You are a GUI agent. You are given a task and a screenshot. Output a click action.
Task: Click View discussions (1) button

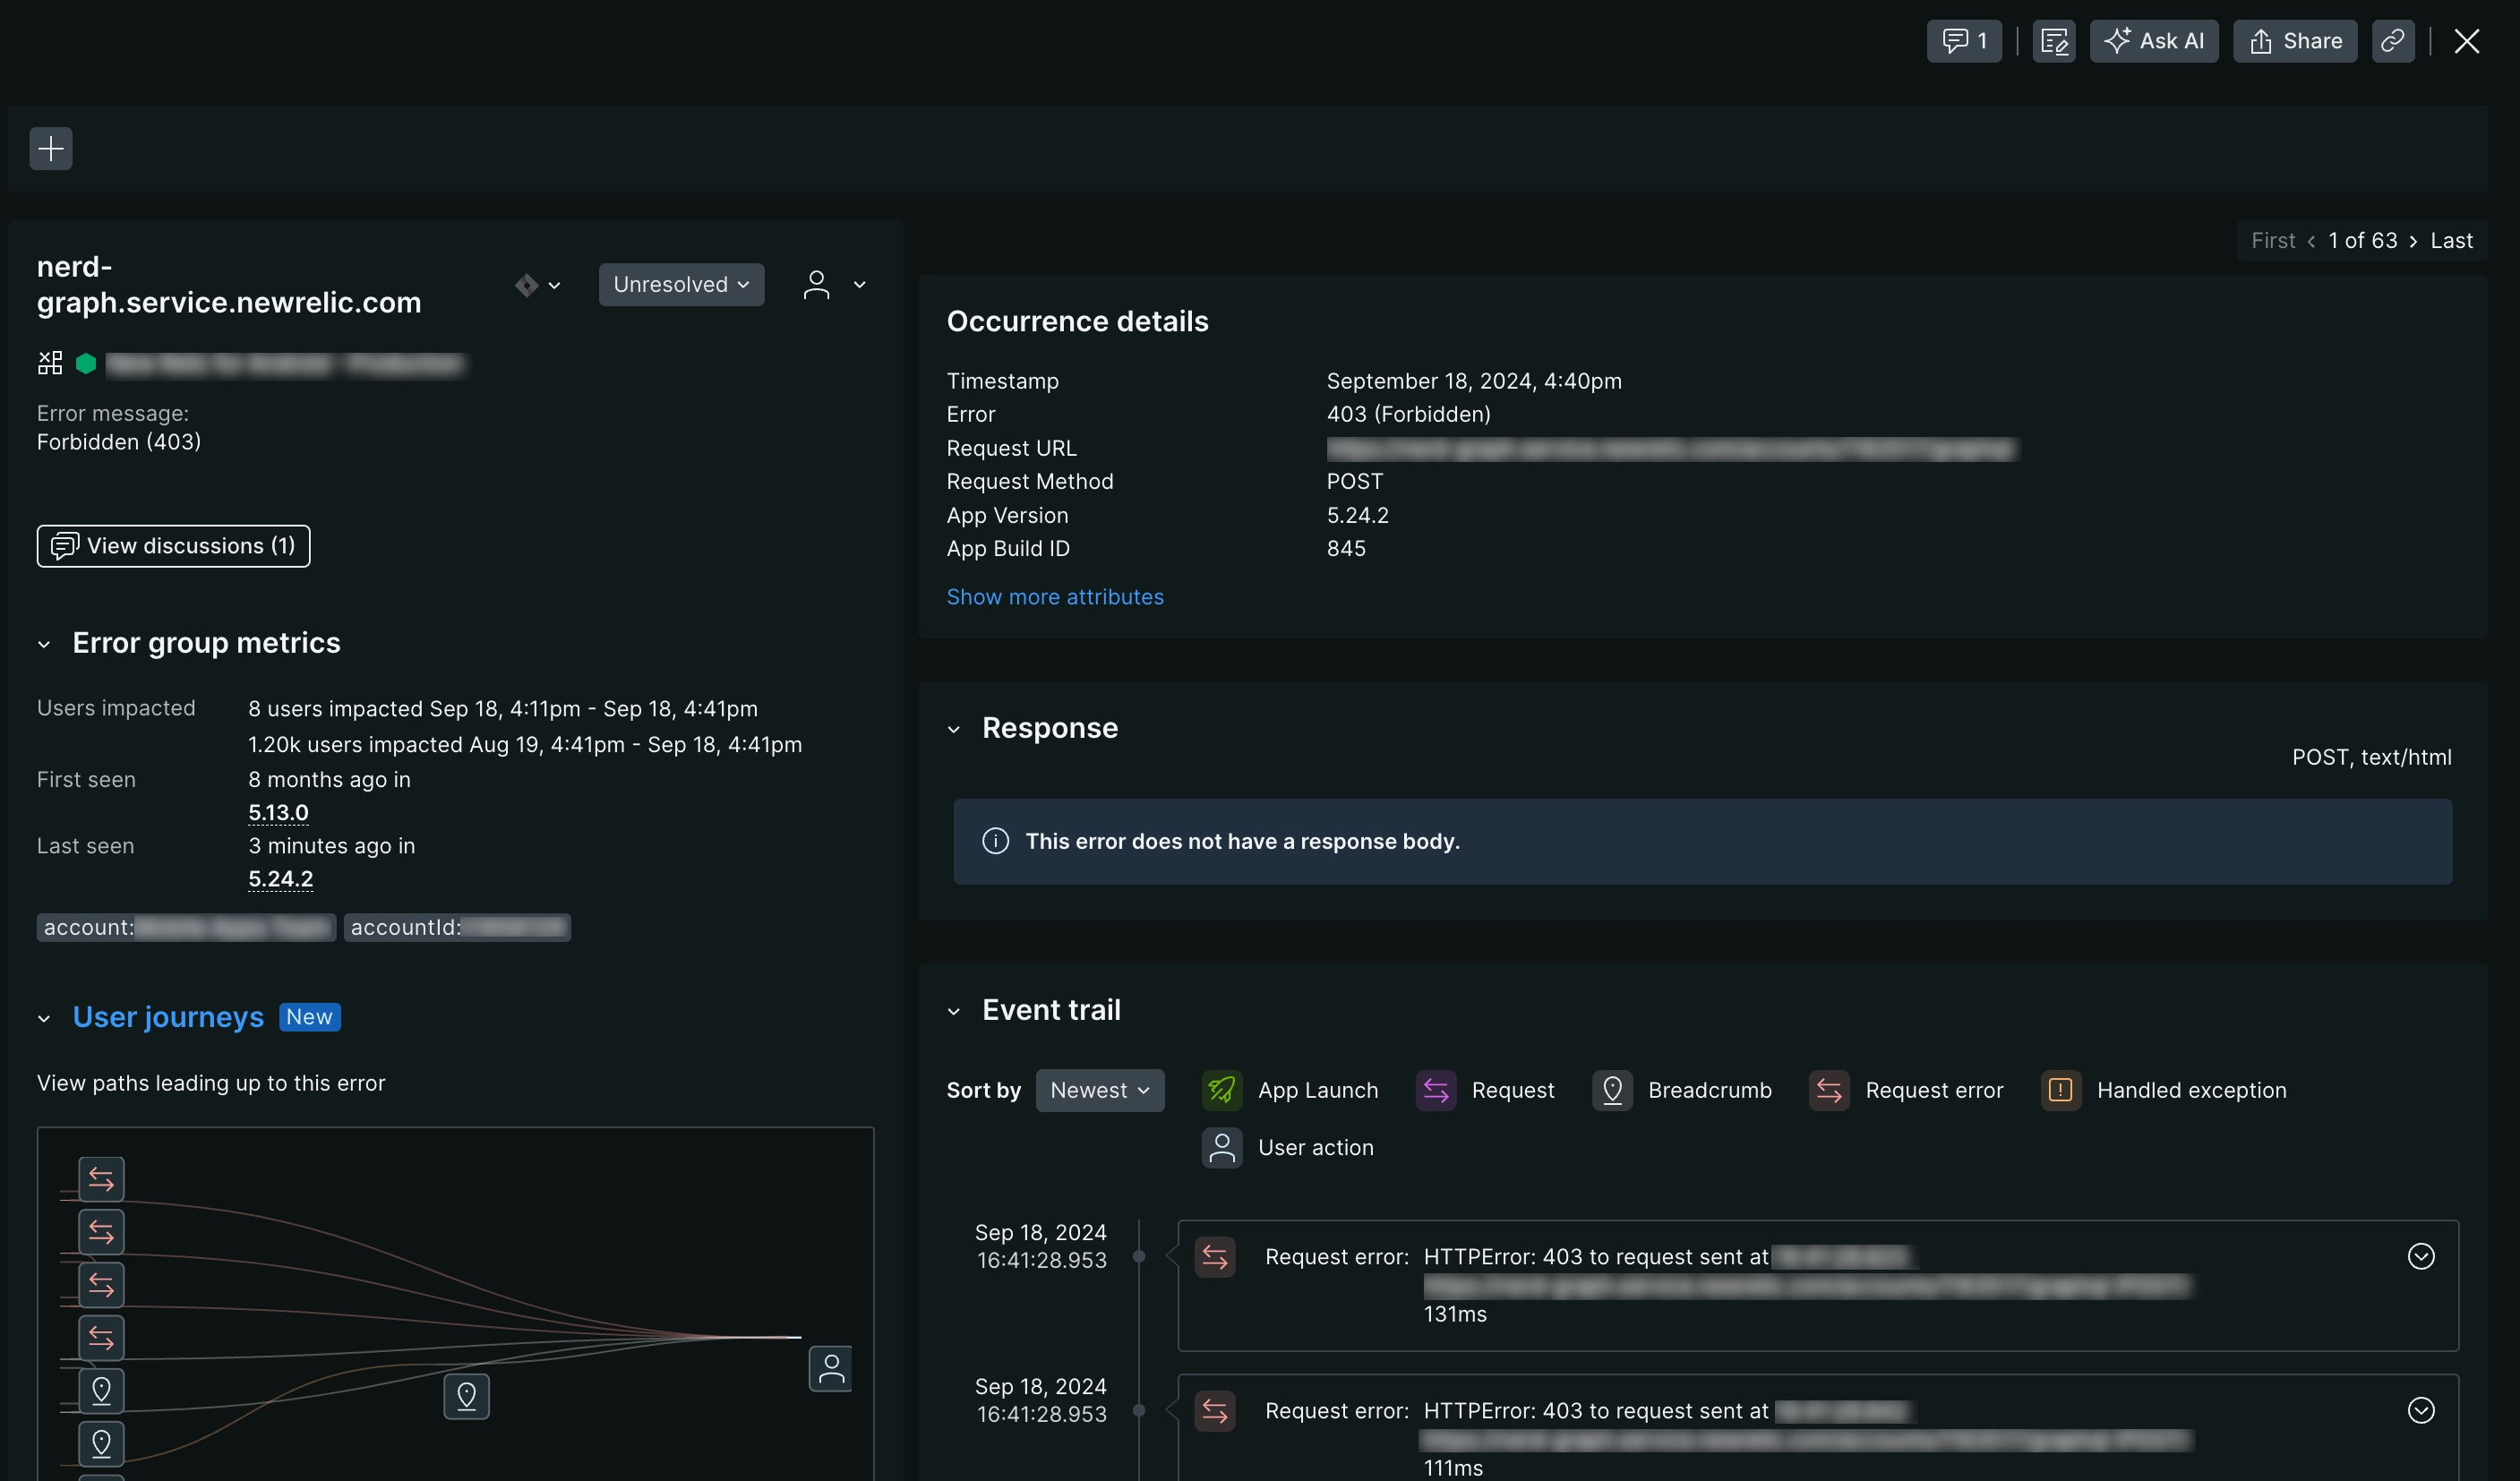point(173,546)
